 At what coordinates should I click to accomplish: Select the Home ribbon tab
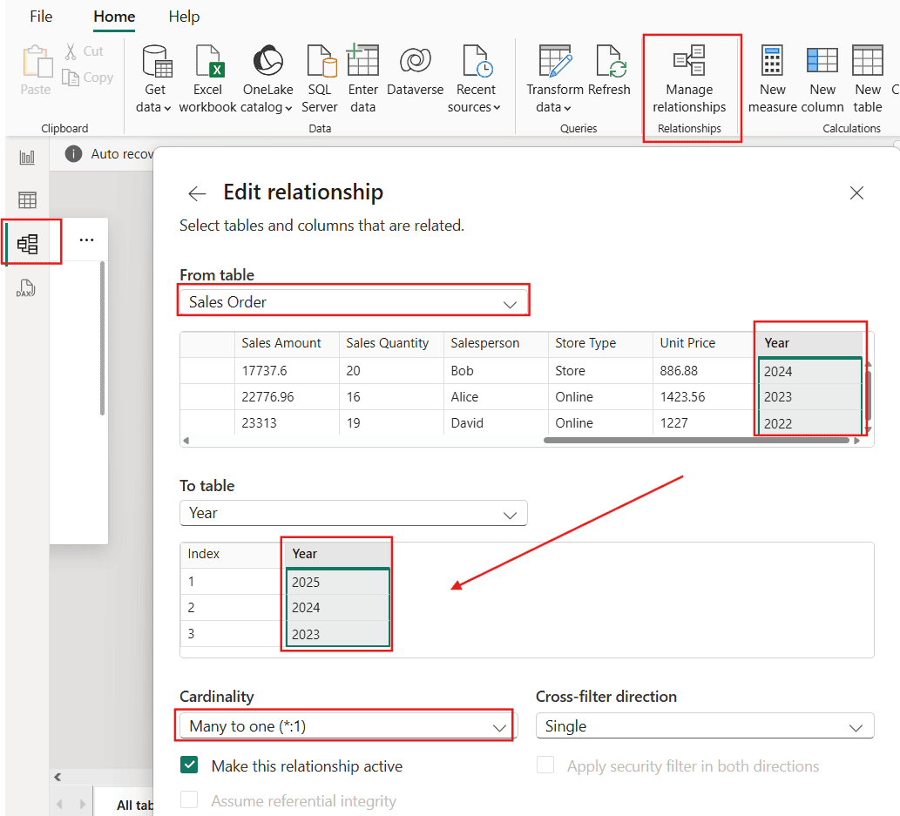(x=114, y=17)
